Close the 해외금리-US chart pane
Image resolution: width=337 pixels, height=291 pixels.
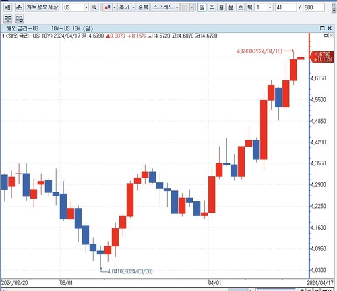330,28
